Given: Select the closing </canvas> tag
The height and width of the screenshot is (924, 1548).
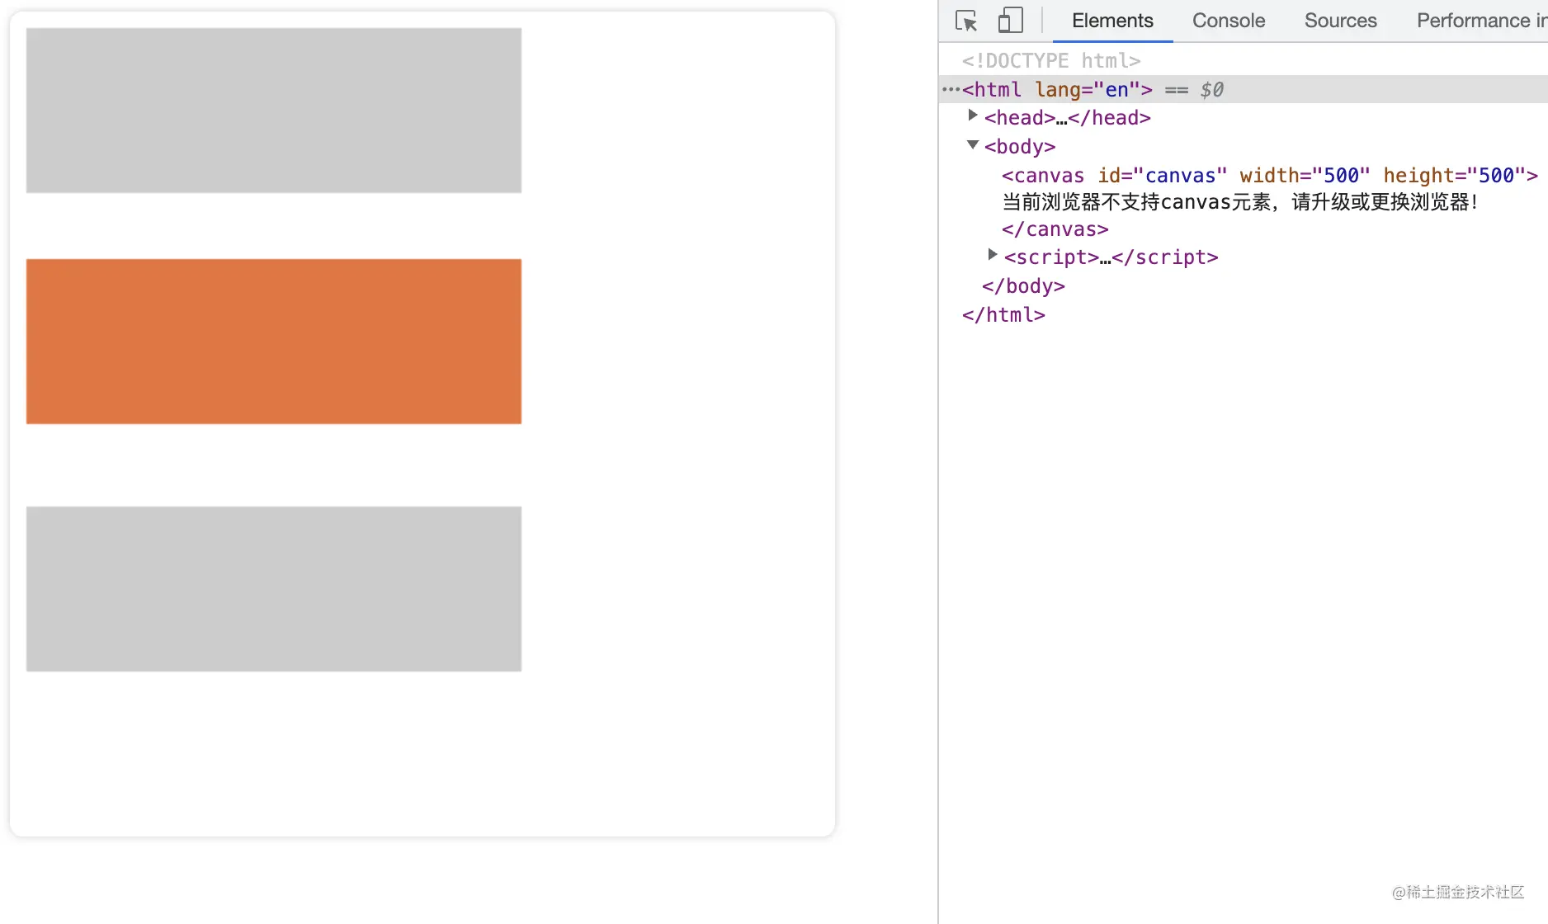Looking at the screenshot, I should [1055, 229].
